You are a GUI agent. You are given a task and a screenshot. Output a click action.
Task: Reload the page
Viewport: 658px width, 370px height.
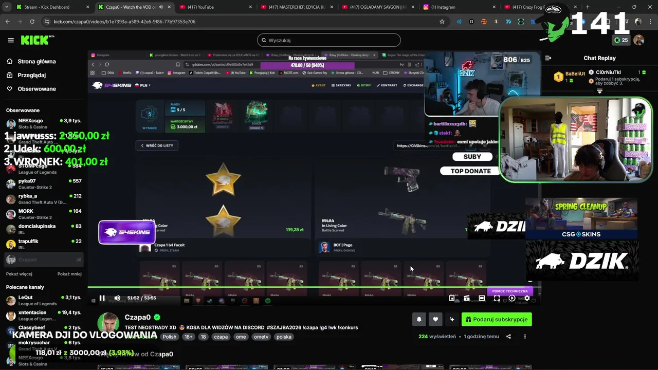pyautogui.click(x=32, y=22)
